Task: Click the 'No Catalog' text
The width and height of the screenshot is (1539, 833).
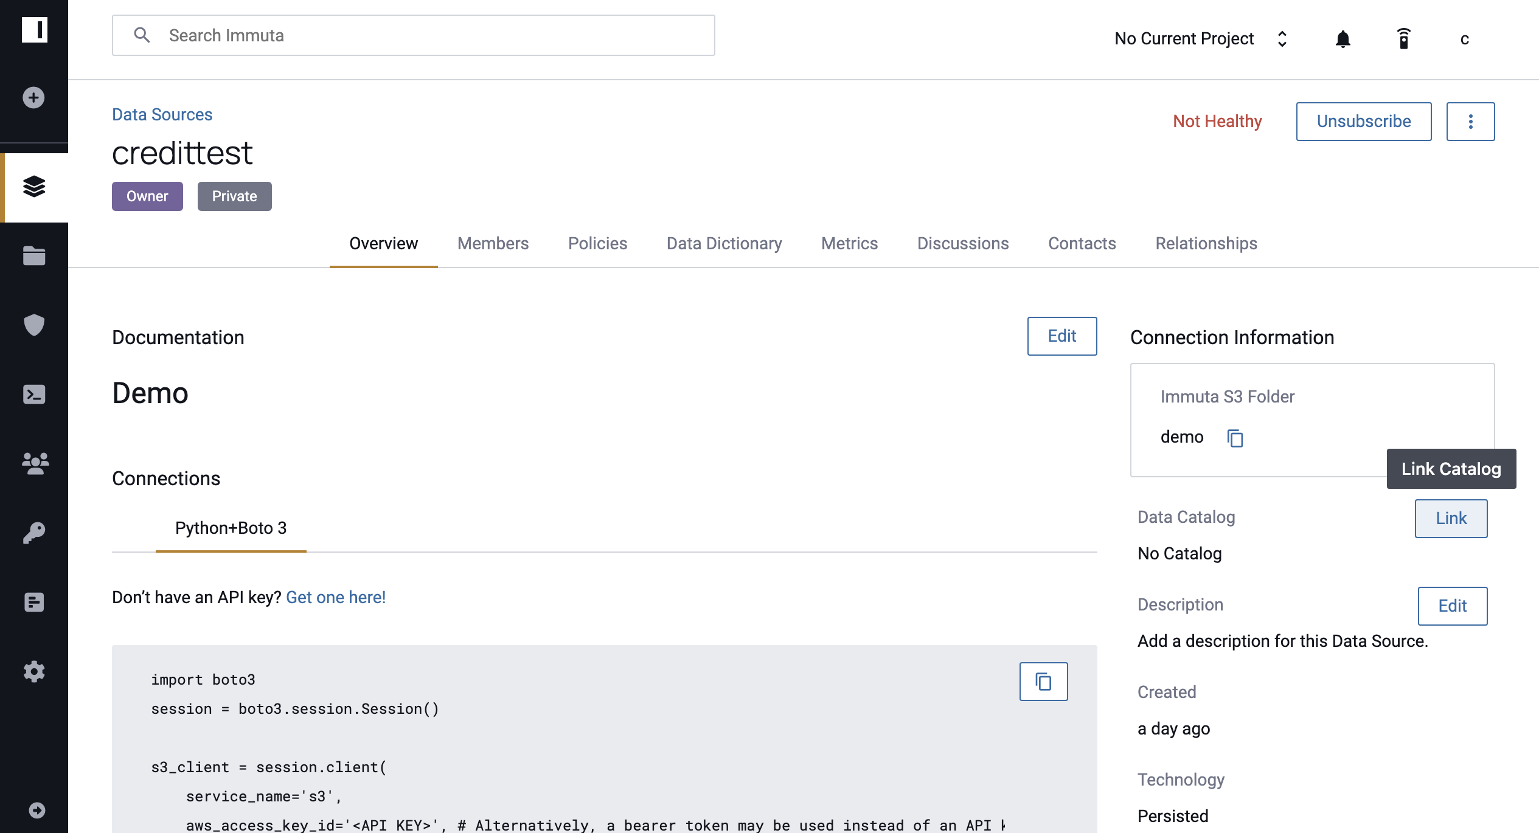Action: (1179, 554)
